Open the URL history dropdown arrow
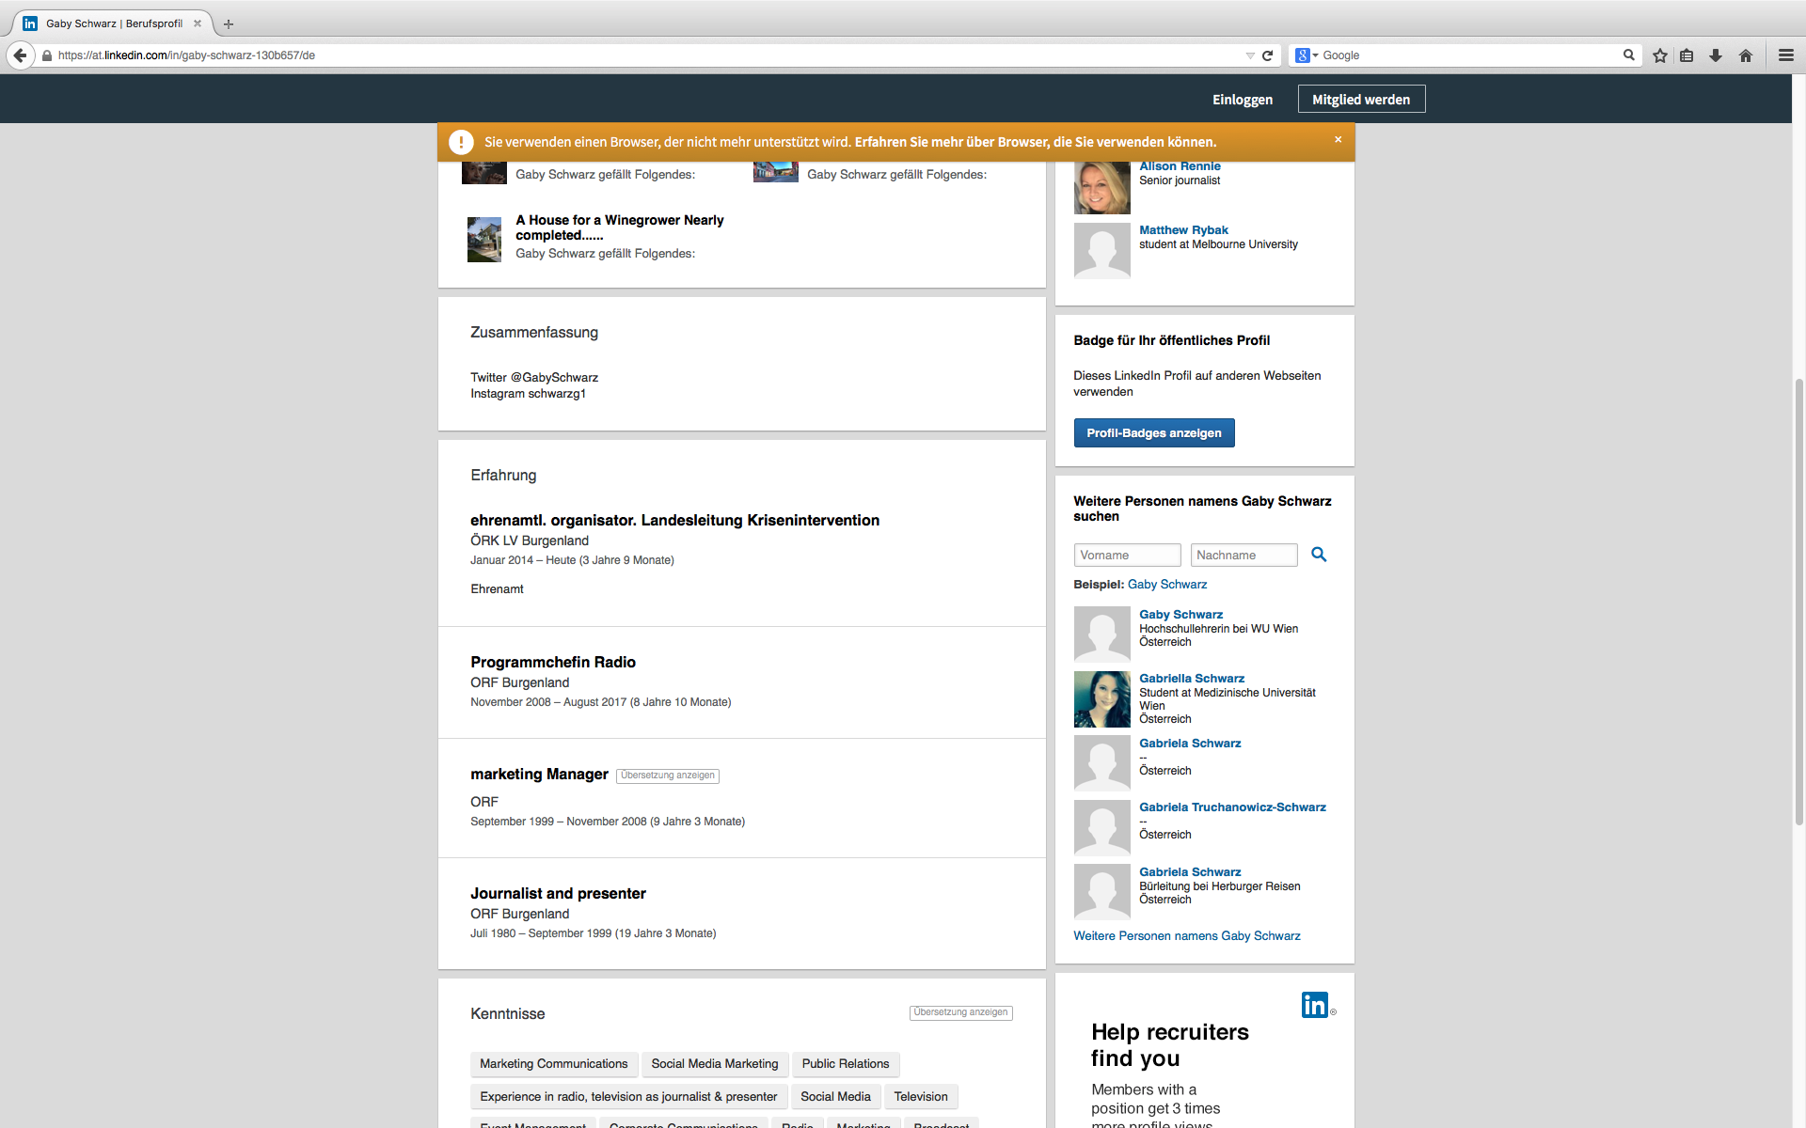1806x1128 pixels. [1250, 55]
